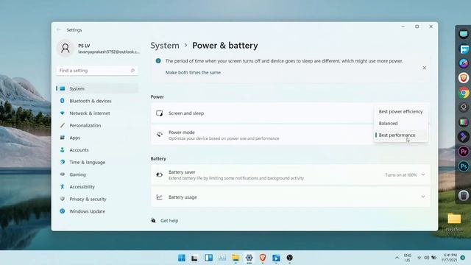The image size is (471, 265).
Task: Launch Premiere Pro from the dock
Action: tap(464, 152)
